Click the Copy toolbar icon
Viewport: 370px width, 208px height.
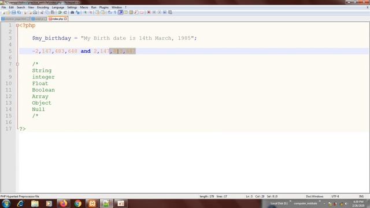(47, 12)
